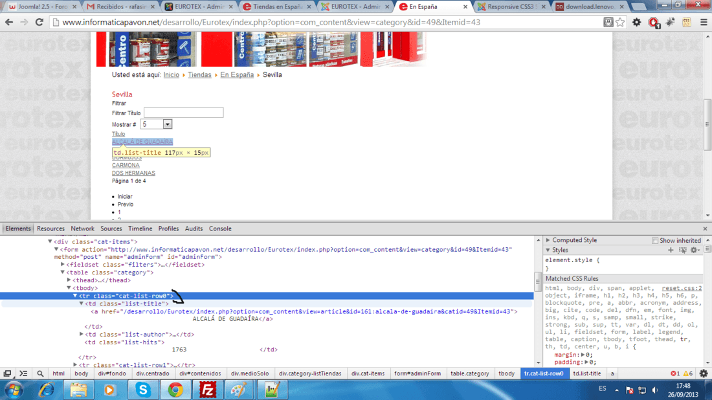Show the red error count
The height and width of the screenshot is (400, 712).
674,373
